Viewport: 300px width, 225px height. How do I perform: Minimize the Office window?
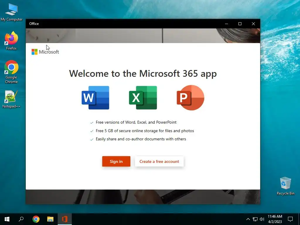coord(226,24)
